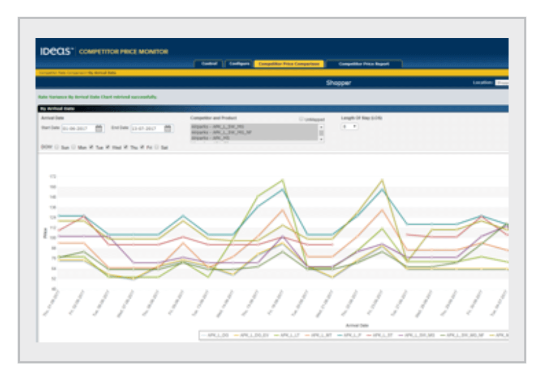The width and height of the screenshot is (547, 376).
Task: Open the Start Date calendar picker
Action: coord(99,129)
